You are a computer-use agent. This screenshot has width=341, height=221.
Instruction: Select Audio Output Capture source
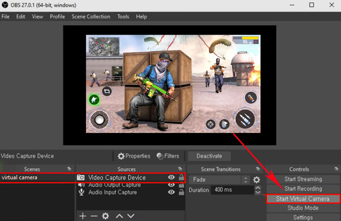pos(115,185)
